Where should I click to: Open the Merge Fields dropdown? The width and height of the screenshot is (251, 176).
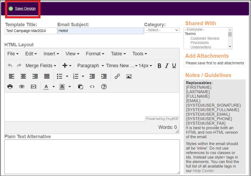[41, 66]
